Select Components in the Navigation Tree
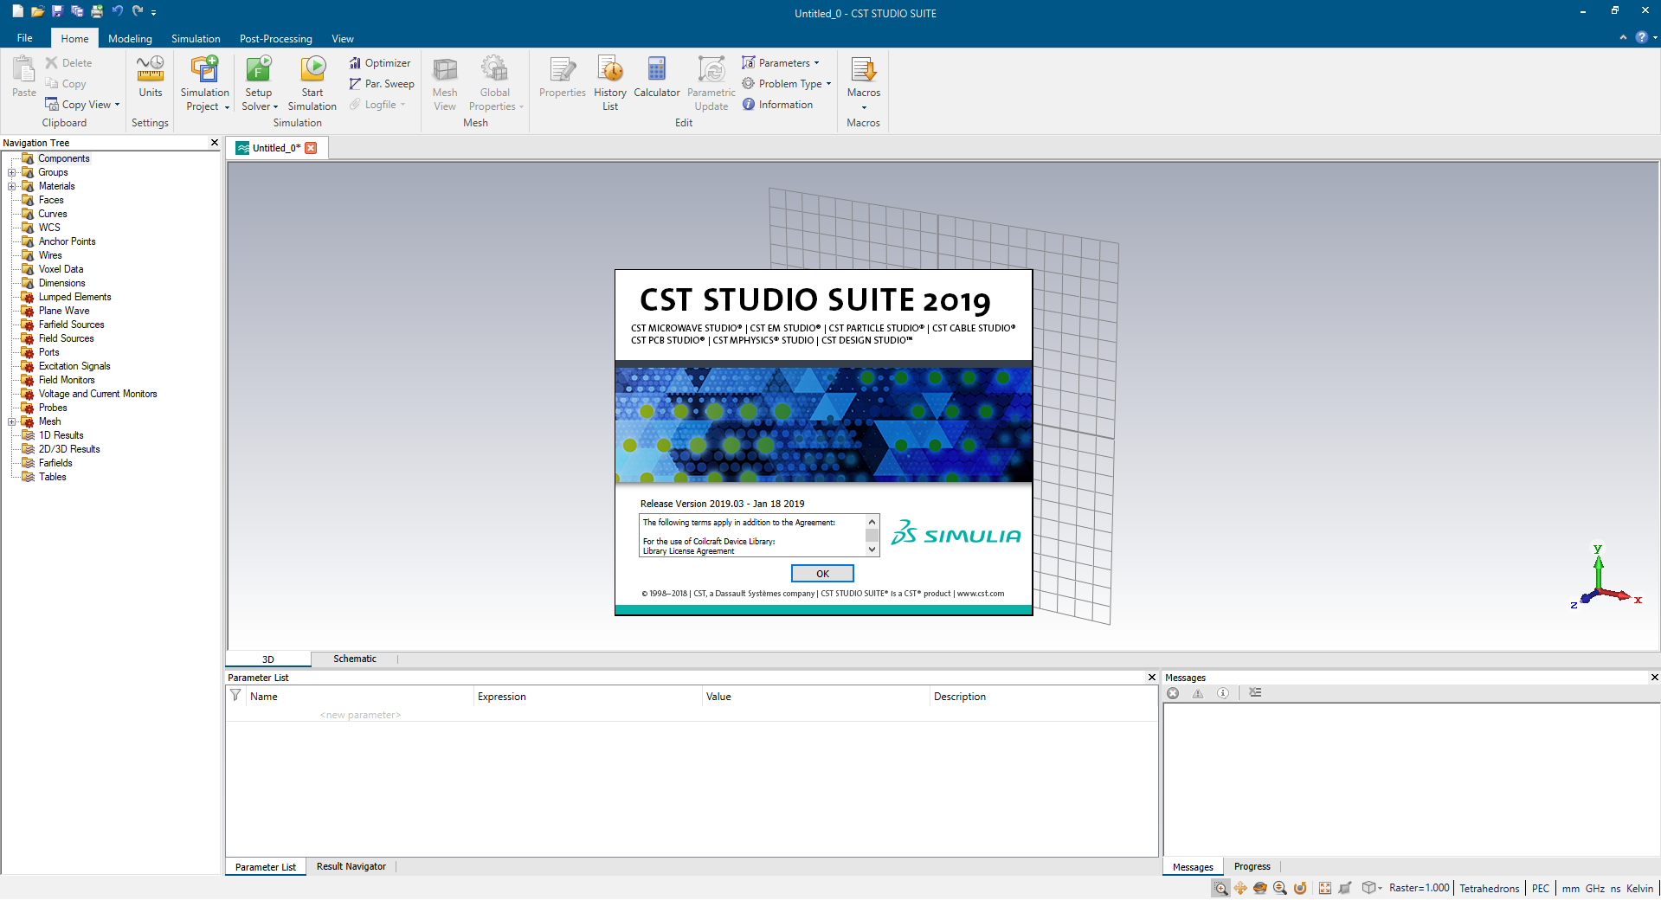The height and width of the screenshot is (900, 1661). point(64,158)
